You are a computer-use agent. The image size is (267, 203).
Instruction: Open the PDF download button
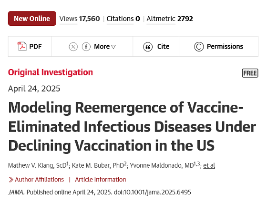point(30,46)
